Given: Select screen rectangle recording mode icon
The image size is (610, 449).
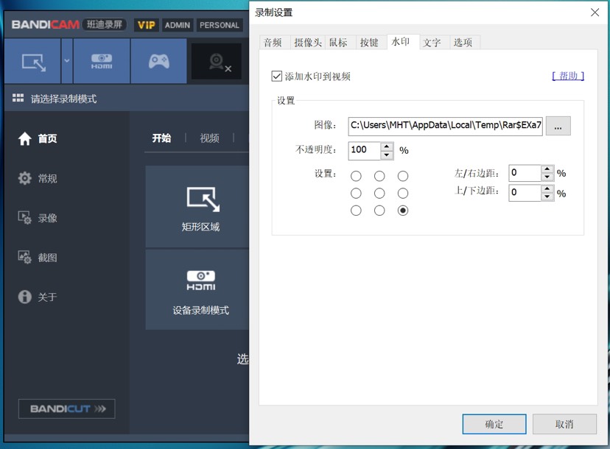Looking at the screenshot, I should pos(32,61).
